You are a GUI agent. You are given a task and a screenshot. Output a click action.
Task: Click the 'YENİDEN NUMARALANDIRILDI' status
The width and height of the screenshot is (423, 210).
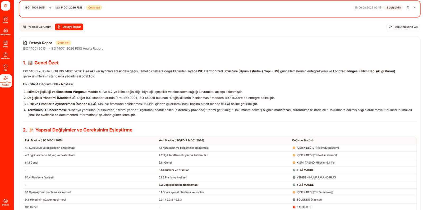(x=314, y=178)
